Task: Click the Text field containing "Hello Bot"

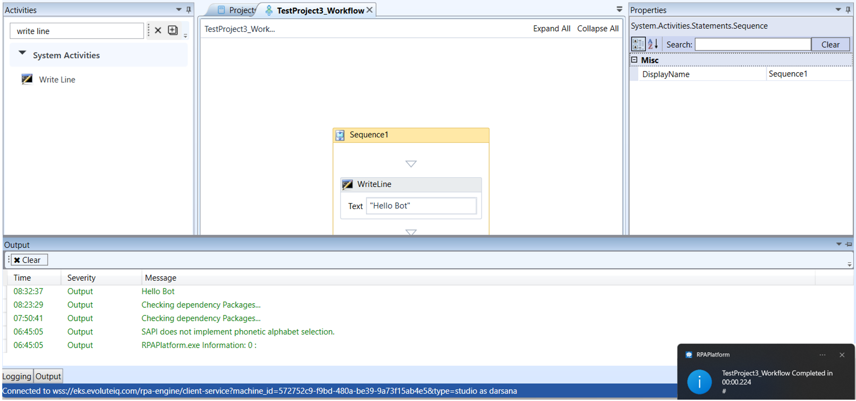Action: [421, 206]
